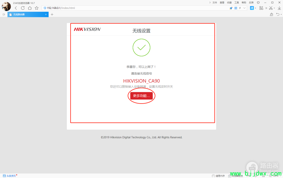283x178 pixels.
Task: Close the 无线路由器 tab
Action: pos(46,14)
